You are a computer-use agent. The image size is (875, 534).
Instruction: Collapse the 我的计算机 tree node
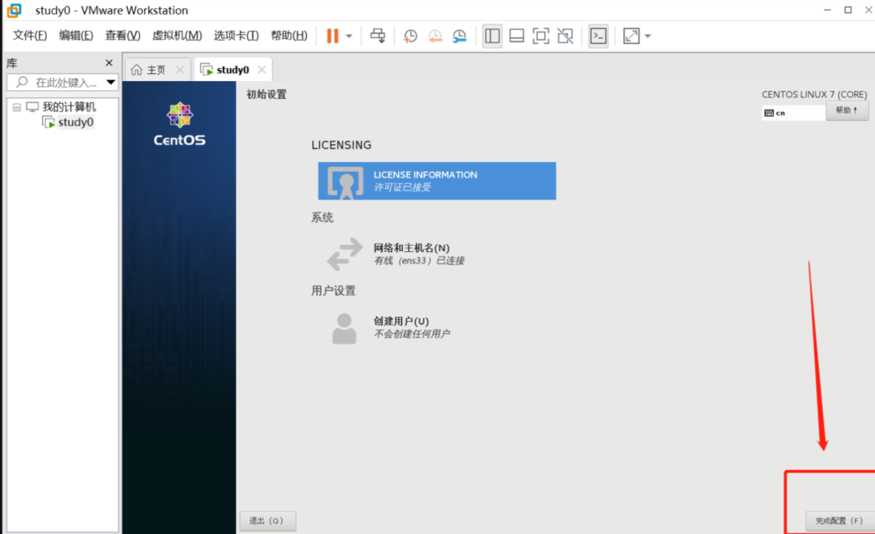17,107
